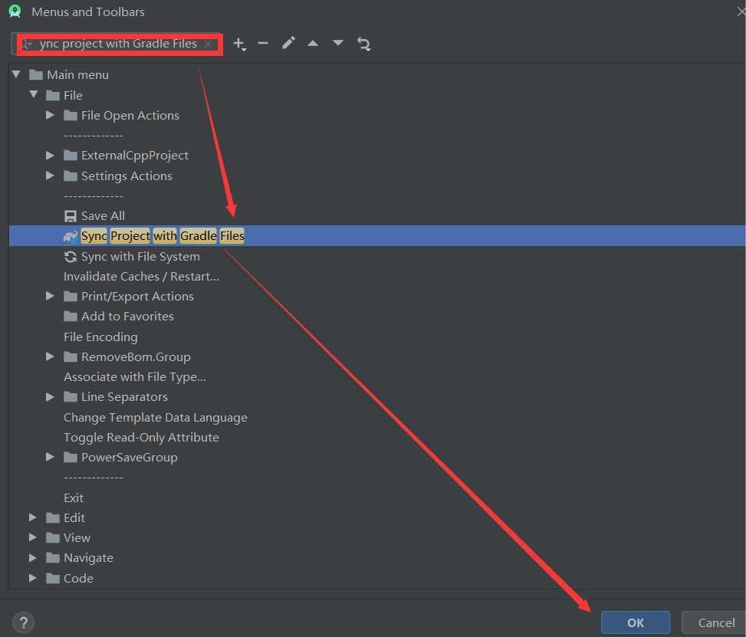Viewport: 746px width, 637px height.
Task: Select the RemoveBom.Group label
Action: click(136, 356)
